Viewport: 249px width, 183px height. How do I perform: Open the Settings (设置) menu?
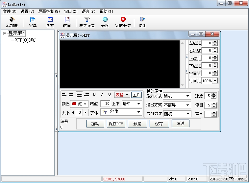click(27, 11)
